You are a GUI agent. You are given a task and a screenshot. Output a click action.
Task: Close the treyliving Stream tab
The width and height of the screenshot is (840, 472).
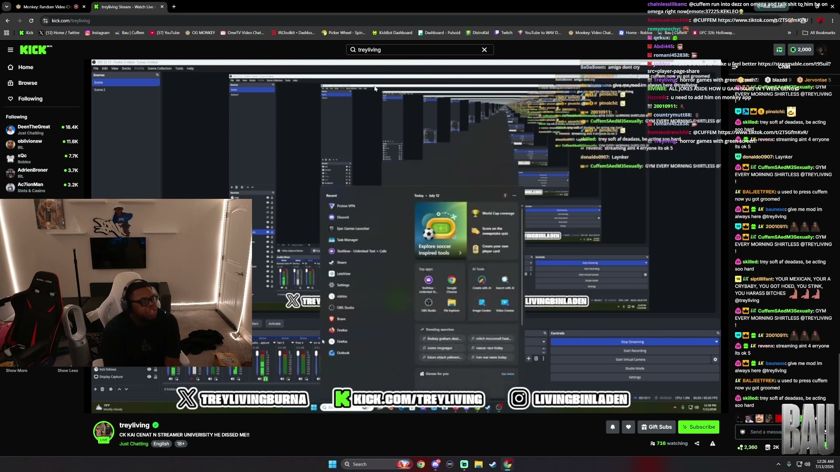click(162, 7)
